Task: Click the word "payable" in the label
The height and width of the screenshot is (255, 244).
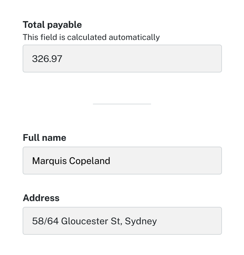Action: click(64, 25)
